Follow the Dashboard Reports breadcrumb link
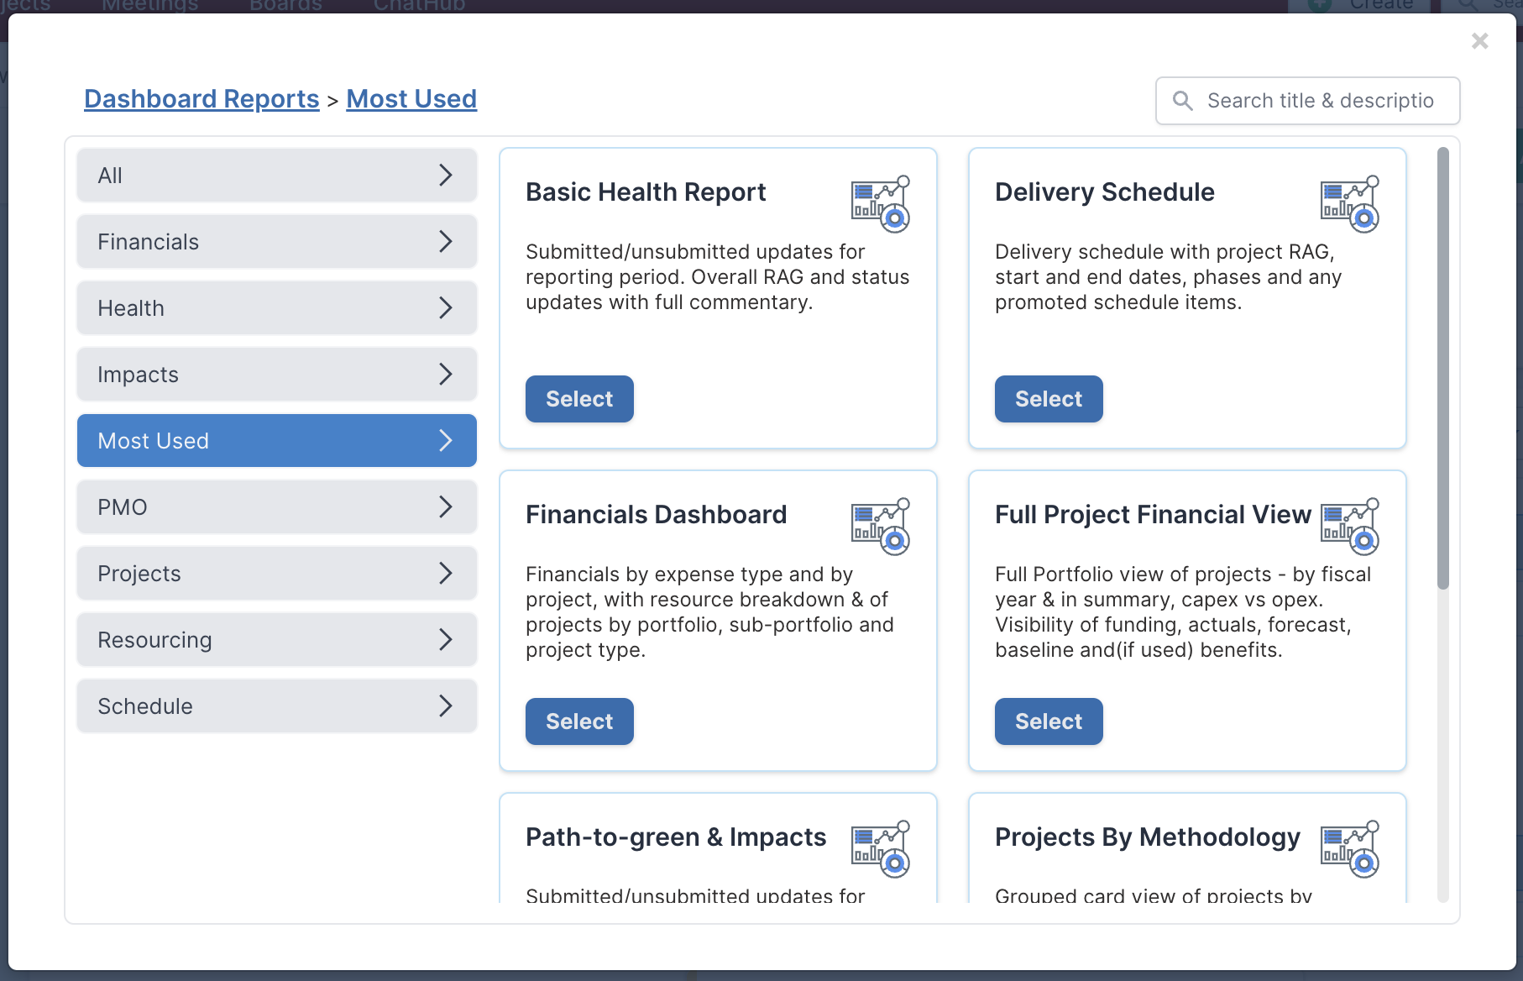 [x=201, y=99]
